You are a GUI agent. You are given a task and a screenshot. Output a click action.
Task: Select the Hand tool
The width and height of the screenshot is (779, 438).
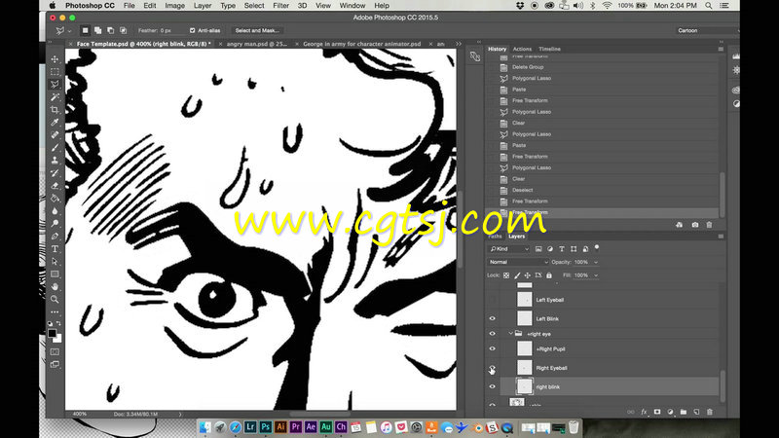[x=55, y=287]
